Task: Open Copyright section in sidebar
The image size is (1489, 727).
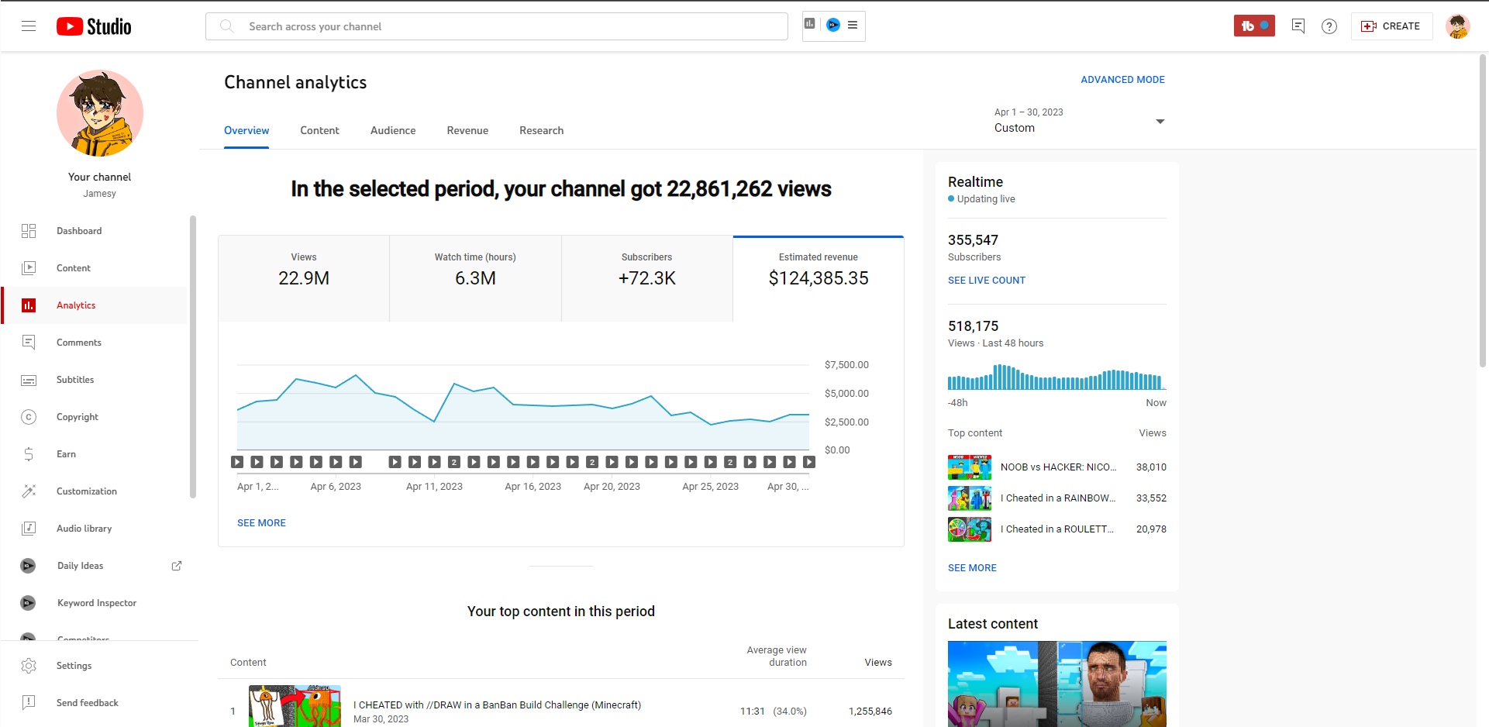Action: (x=78, y=417)
